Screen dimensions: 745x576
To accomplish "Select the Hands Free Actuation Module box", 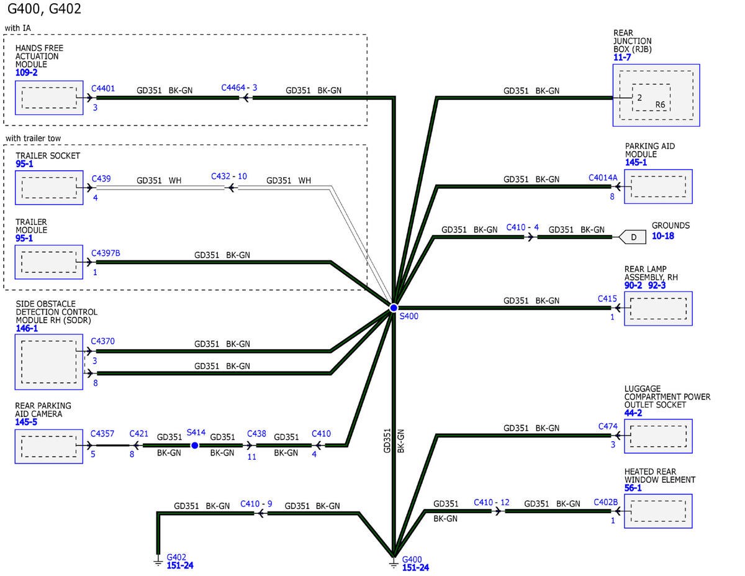I will (x=49, y=98).
